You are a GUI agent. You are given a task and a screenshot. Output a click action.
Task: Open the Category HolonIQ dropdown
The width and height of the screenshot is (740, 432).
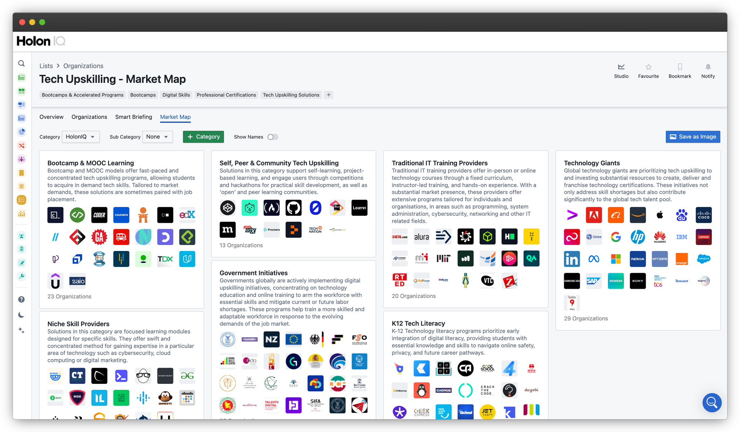pyautogui.click(x=80, y=137)
